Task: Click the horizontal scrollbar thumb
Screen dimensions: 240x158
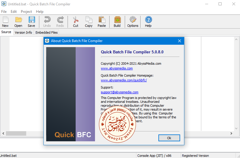Action: point(16,133)
